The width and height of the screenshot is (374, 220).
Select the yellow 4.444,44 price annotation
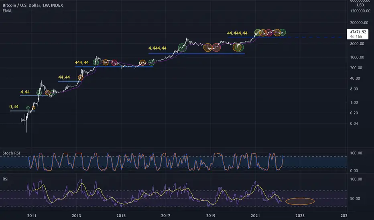[x=157, y=48]
